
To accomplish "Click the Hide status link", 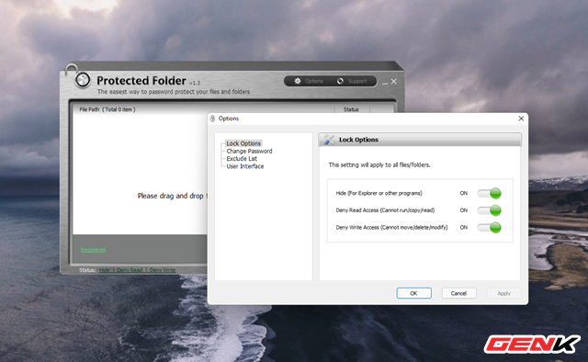I will (x=104, y=270).
